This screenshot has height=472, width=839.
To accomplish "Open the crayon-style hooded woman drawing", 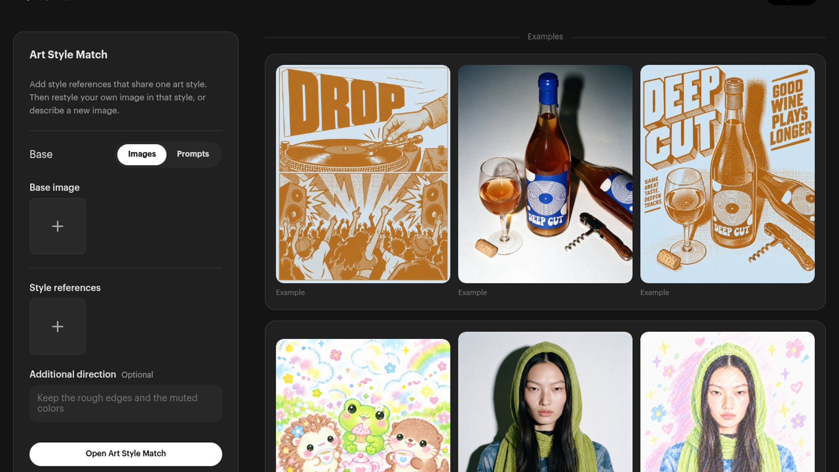I will (727, 402).
